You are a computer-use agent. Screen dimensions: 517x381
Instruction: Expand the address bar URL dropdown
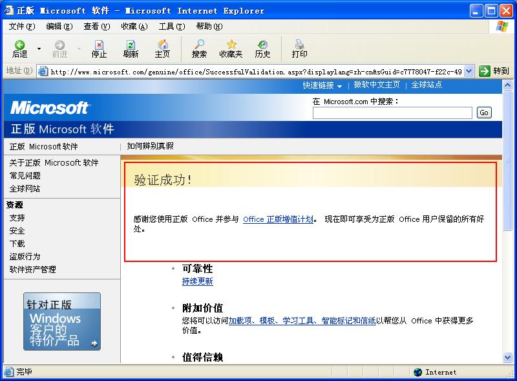(469, 71)
